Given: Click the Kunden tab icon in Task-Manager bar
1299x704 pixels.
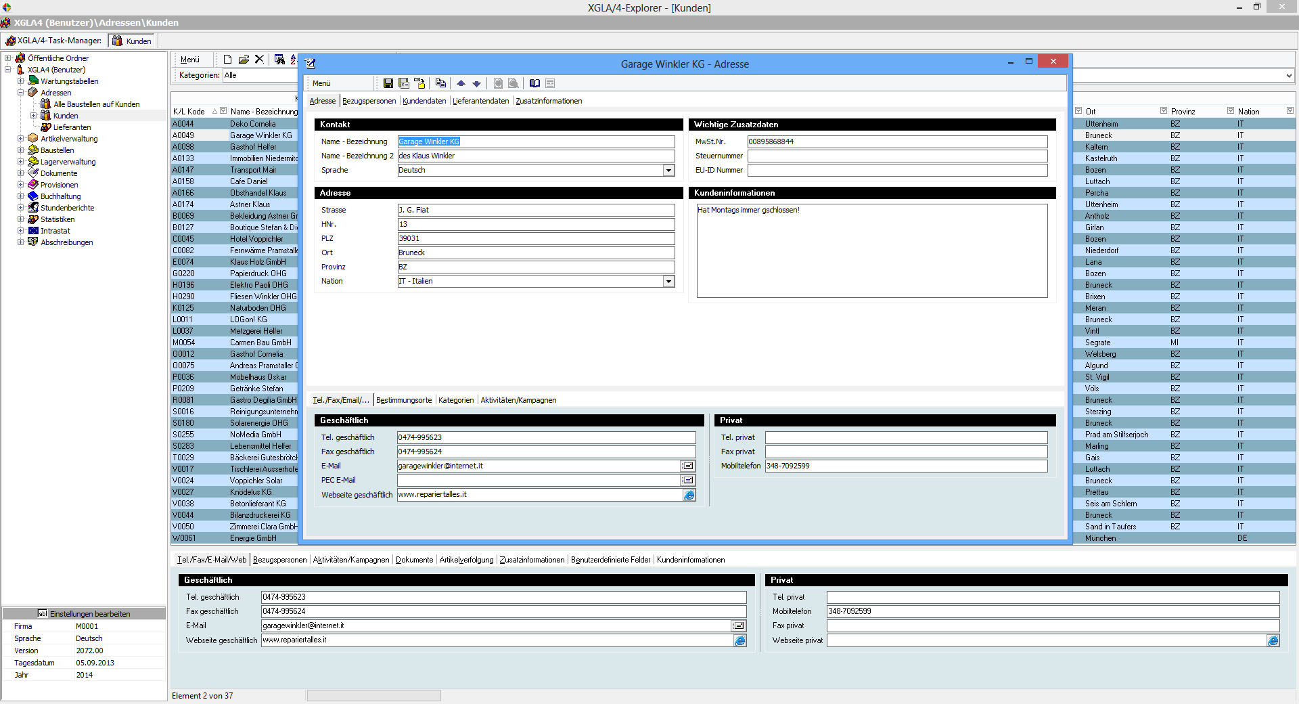Looking at the screenshot, I should click(118, 41).
